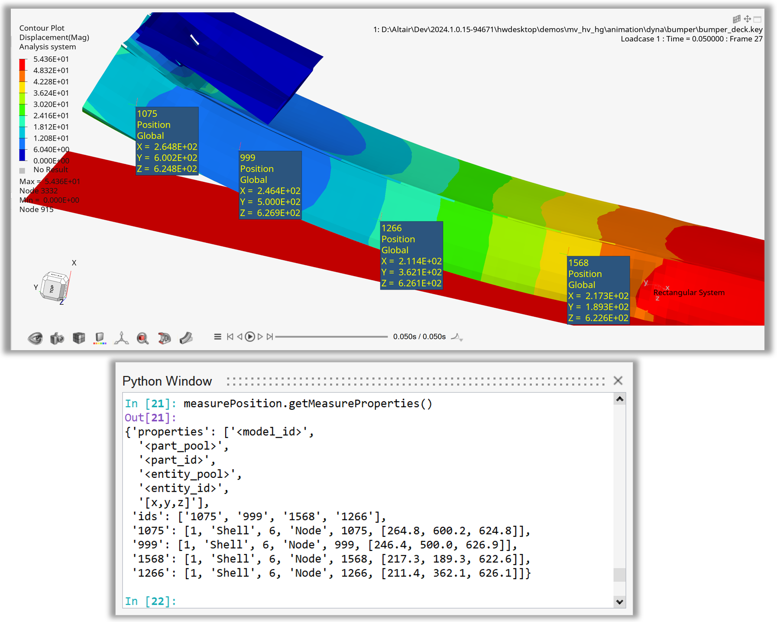The height and width of the screenshot is (622, 777).
Task: Open the contour color by icon
Action: 100,338
